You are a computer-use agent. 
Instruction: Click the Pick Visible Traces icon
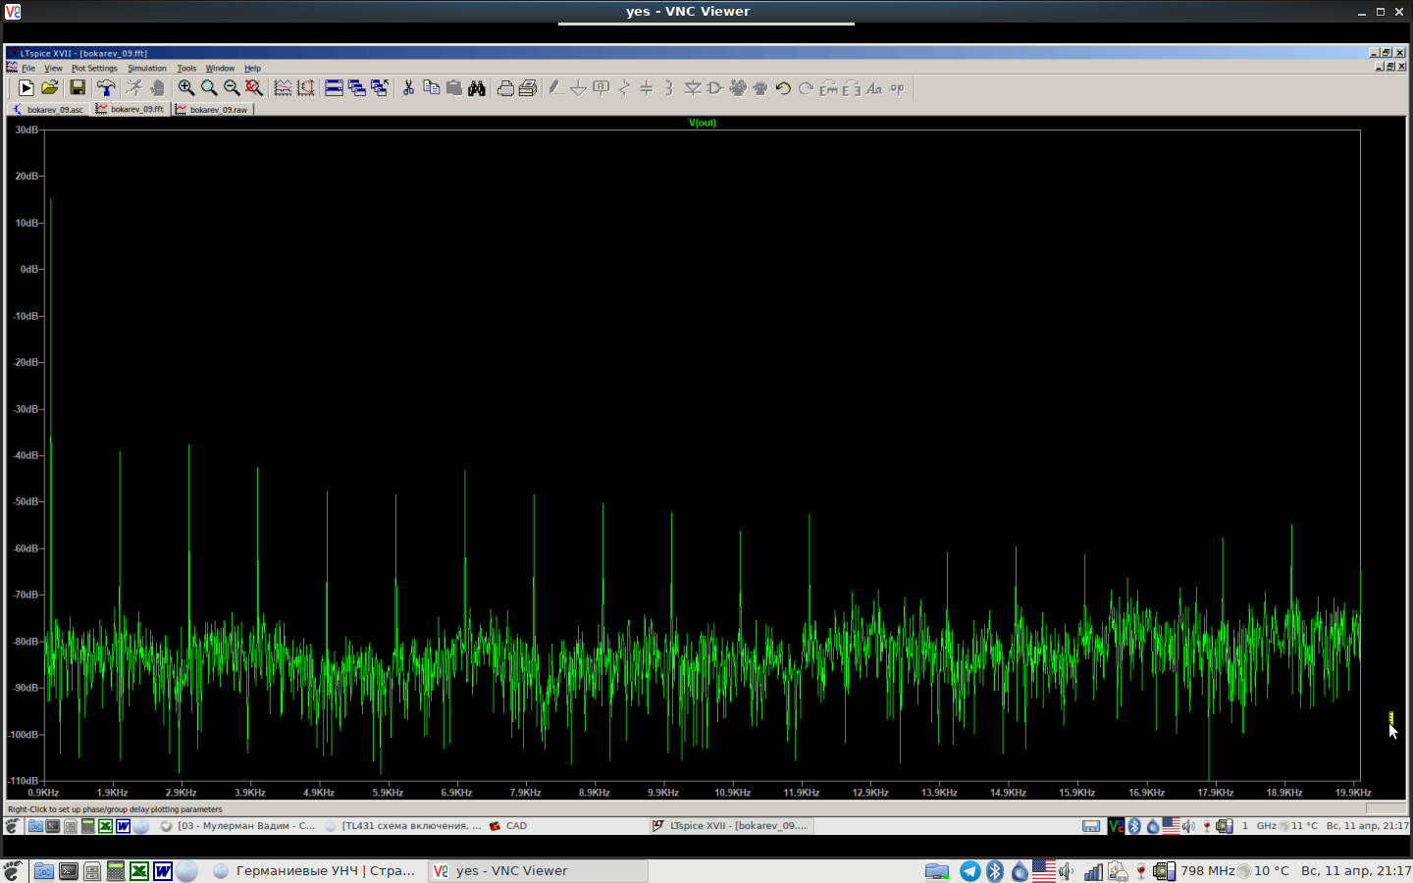click(x=283, y=88)
